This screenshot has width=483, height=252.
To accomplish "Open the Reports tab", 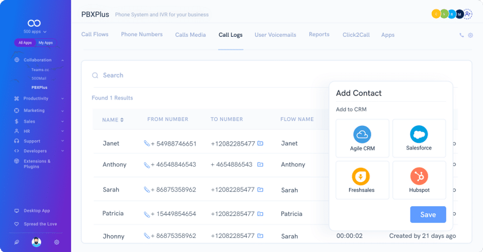I will click(319, 35).
